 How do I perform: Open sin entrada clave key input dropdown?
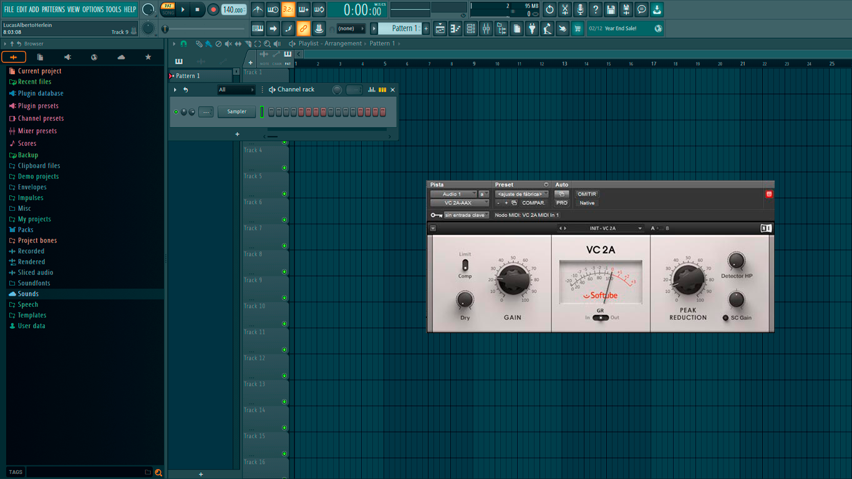[x=467, y=215]
